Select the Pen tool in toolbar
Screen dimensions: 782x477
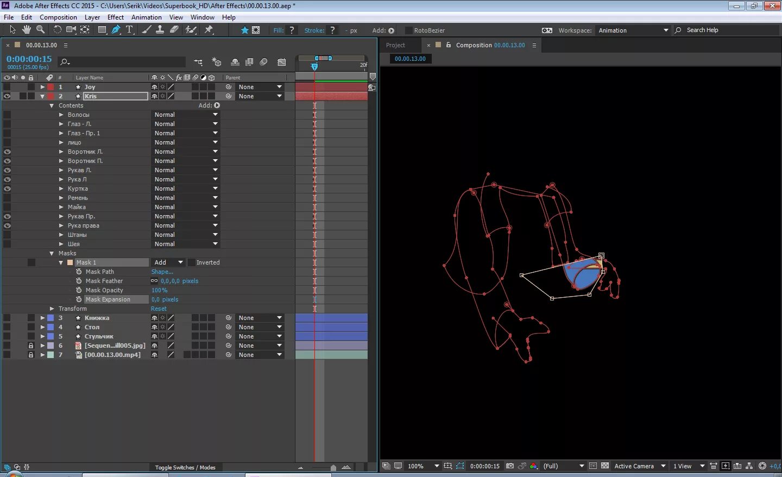pyautogui.click(x=116, y=30)
